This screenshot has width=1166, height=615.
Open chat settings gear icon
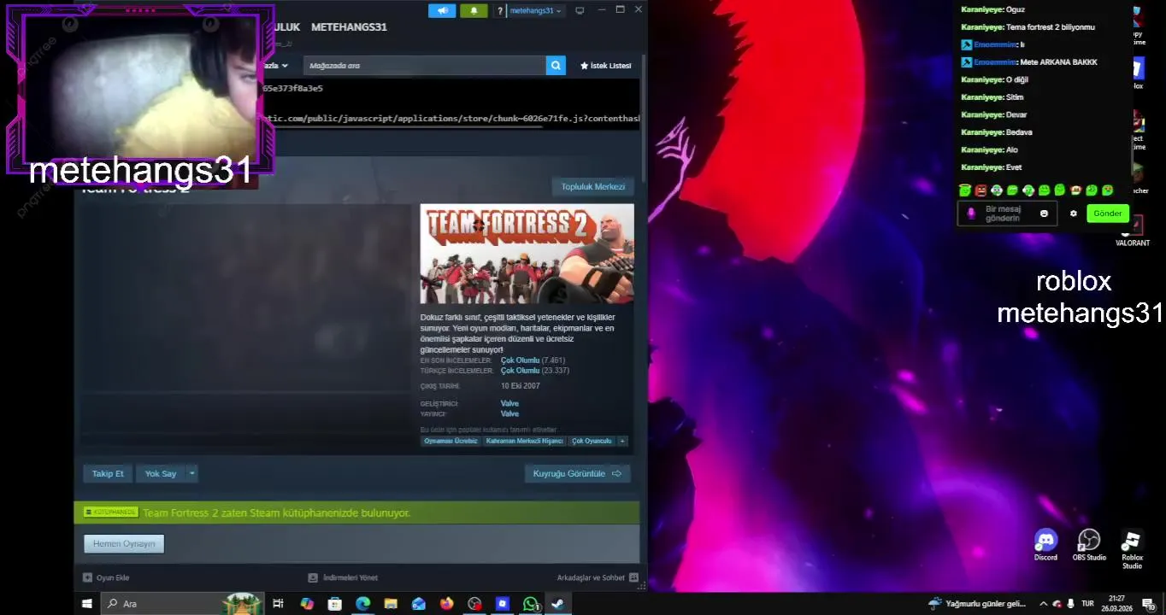point(1074,214)
